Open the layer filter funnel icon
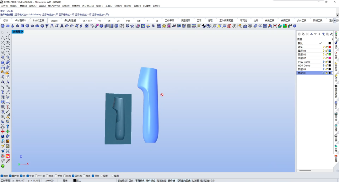339x182 pixels. tap(323, 34)
